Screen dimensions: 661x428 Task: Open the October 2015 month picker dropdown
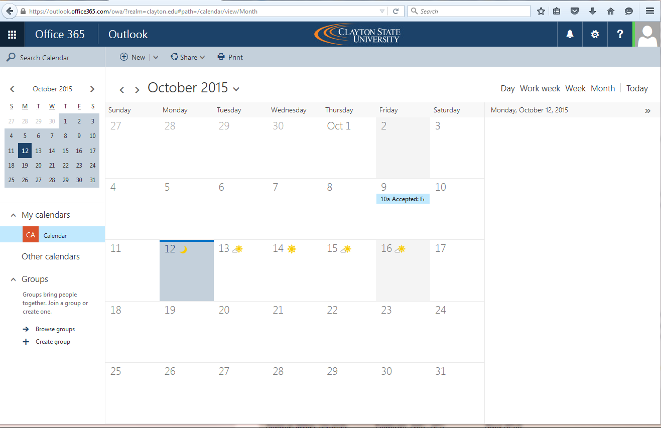[236, 89]
